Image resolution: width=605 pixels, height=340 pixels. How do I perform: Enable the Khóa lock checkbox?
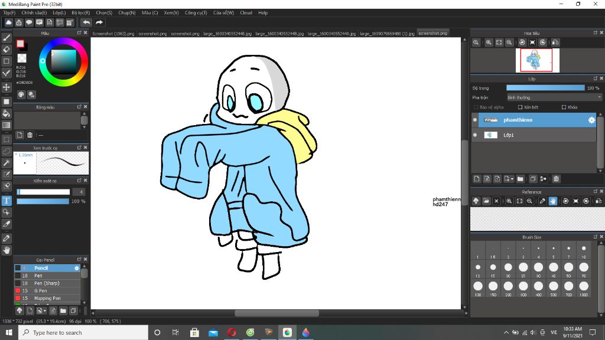click(564, 107)
